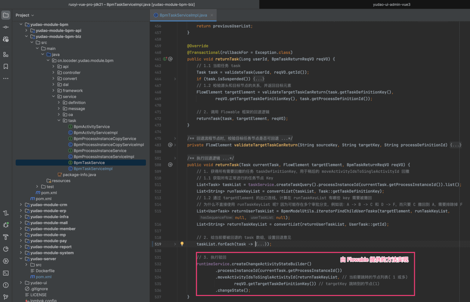This screenshot has width=470, height=302.
Task: Open the Structure tool window
Action: [x=6, y=54]
